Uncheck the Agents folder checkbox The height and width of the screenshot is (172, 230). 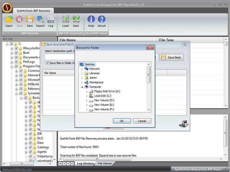click(x=30, y=152)
